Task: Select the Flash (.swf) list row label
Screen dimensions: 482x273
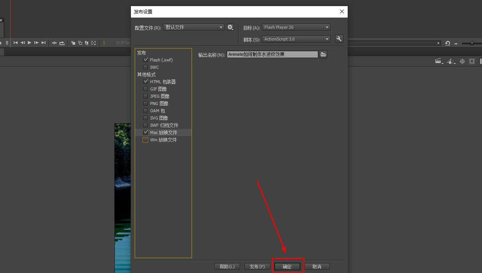Action: tap(161, 60)
